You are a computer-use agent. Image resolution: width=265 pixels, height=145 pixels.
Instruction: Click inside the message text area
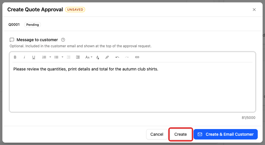132,87
